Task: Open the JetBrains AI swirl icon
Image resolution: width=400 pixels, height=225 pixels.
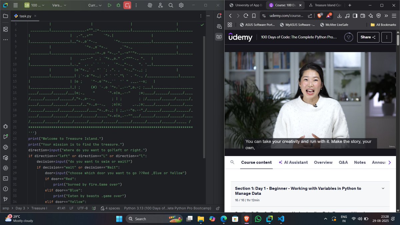Action: point(150,5)
